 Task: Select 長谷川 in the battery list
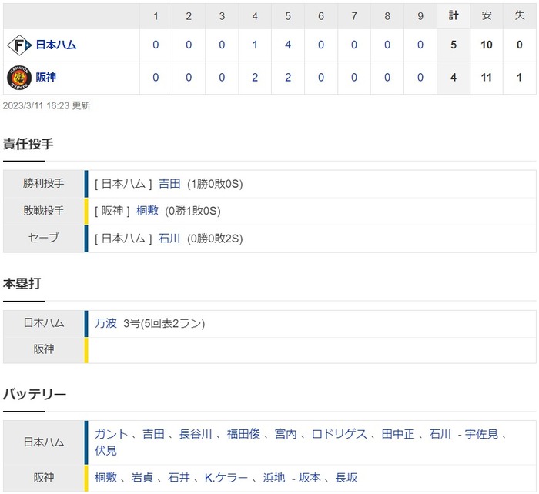click(x=196, y=434)
